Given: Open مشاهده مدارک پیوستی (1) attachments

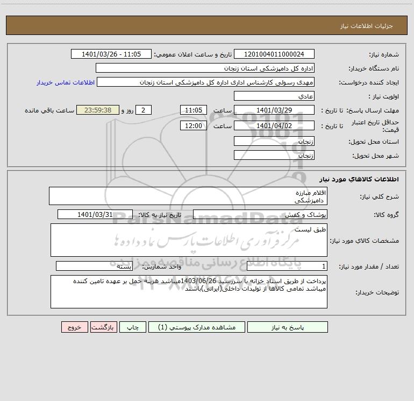Looking at the screenshot, I should point(197,327).
